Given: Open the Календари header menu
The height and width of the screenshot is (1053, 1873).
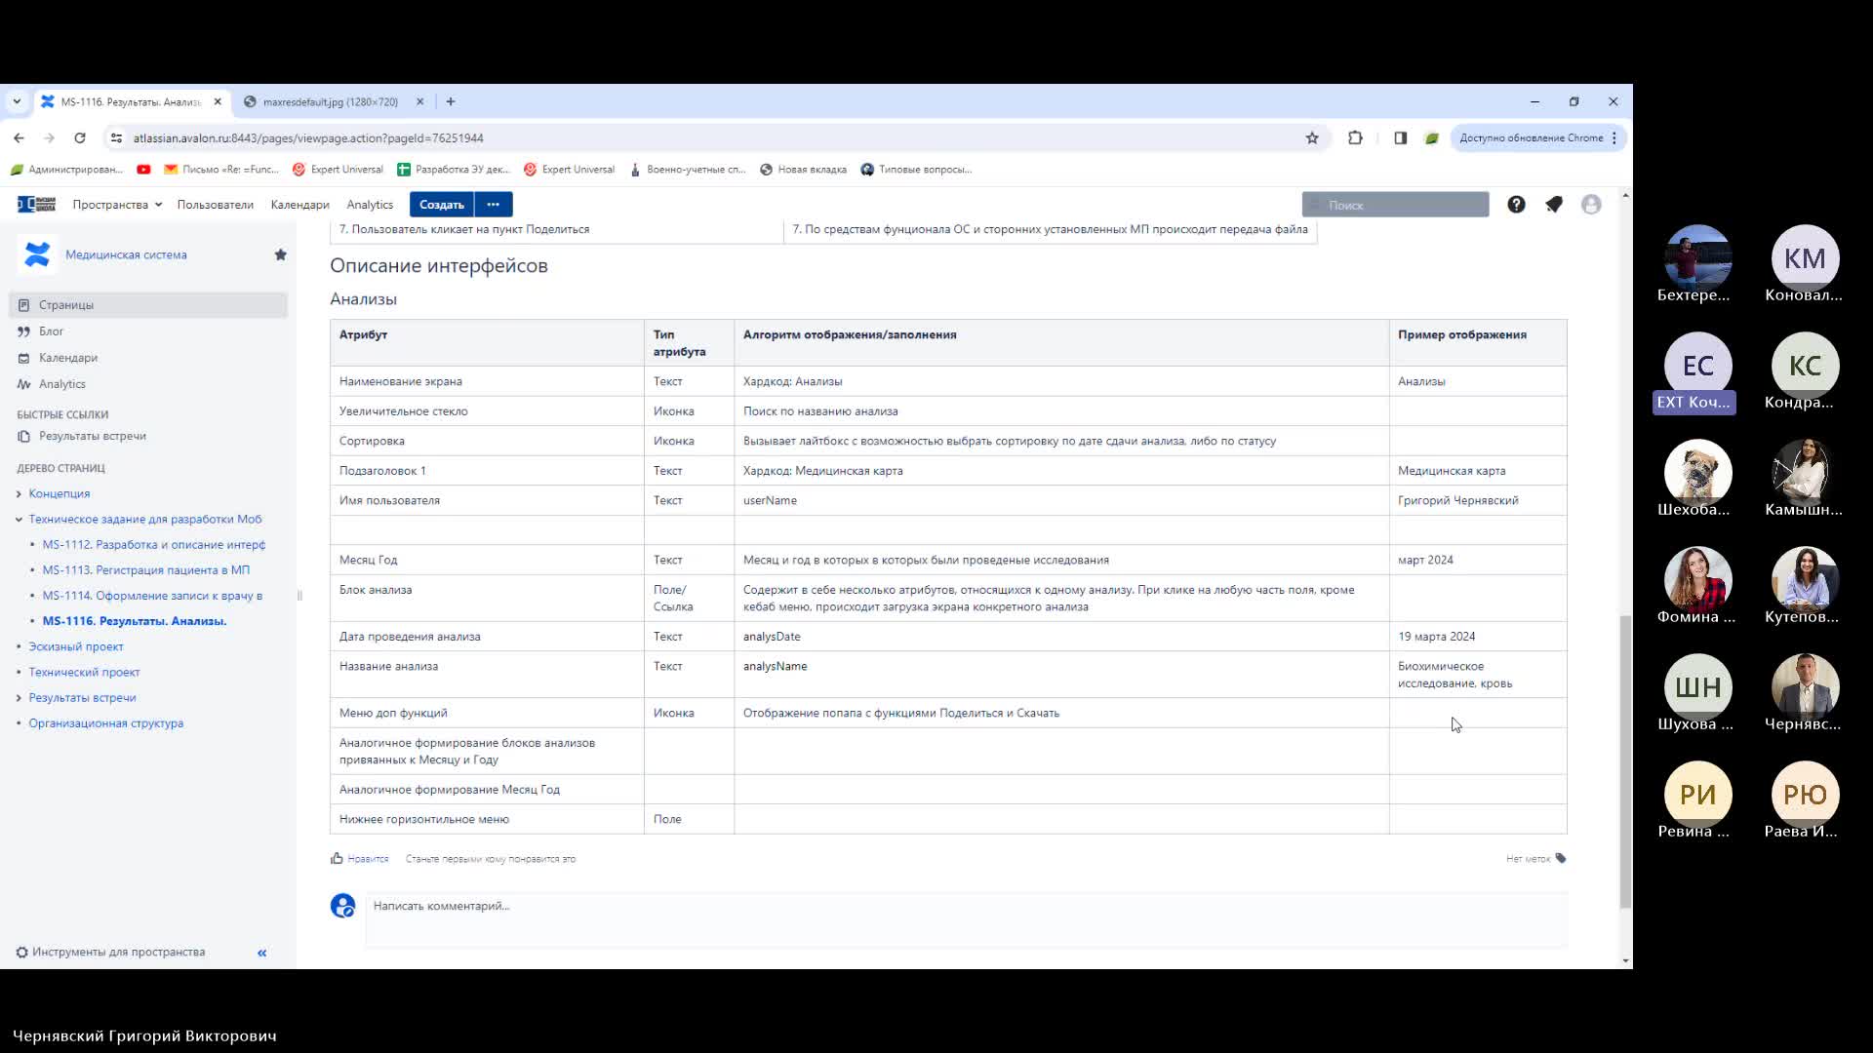Looking at the screenshot, I should [x=299, y=204].
